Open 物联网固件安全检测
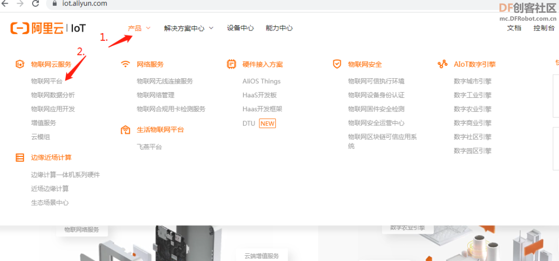 [376, 109]
